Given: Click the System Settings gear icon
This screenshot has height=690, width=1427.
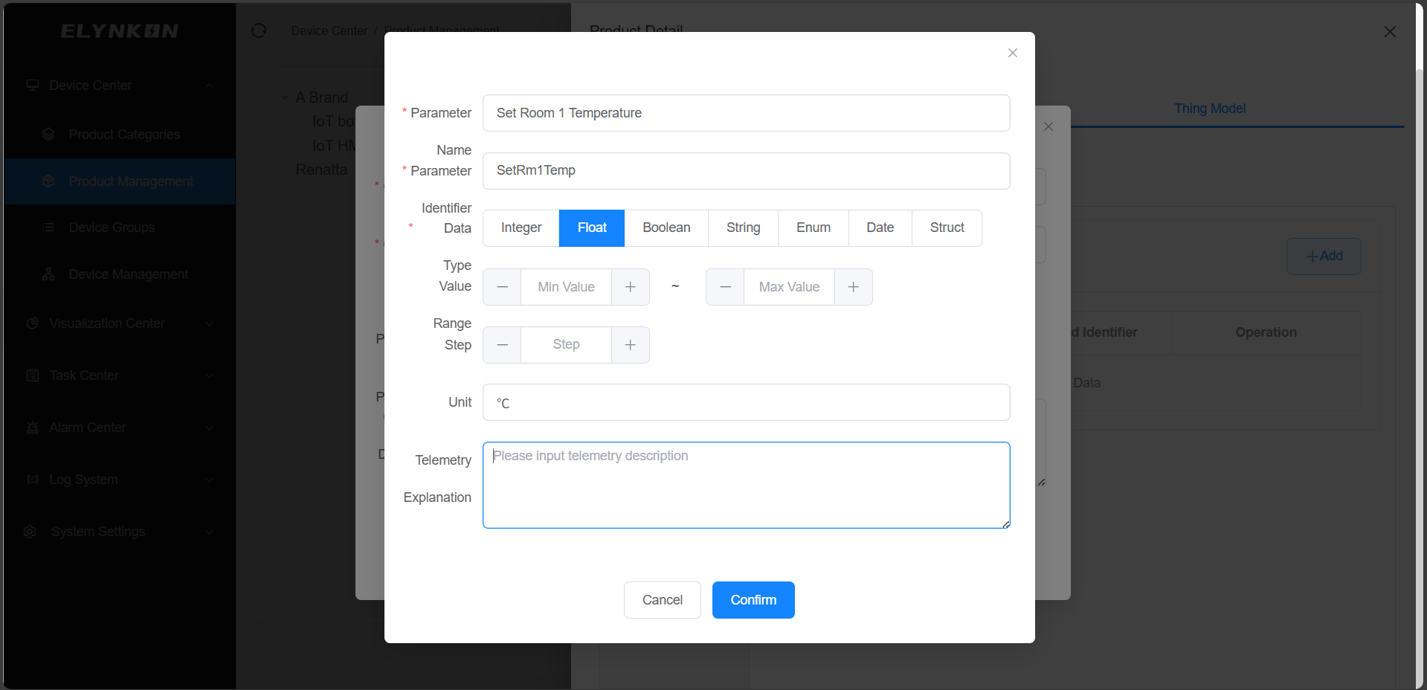Looking at the screenshot, I should pyautogui.click(x=30, y=532).
